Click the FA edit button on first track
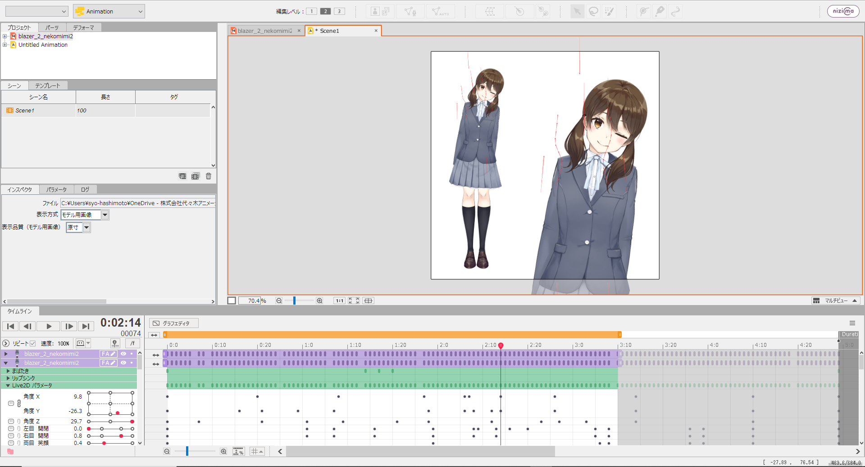Viewport: 865px width, 467px height. tap(109, 354)
